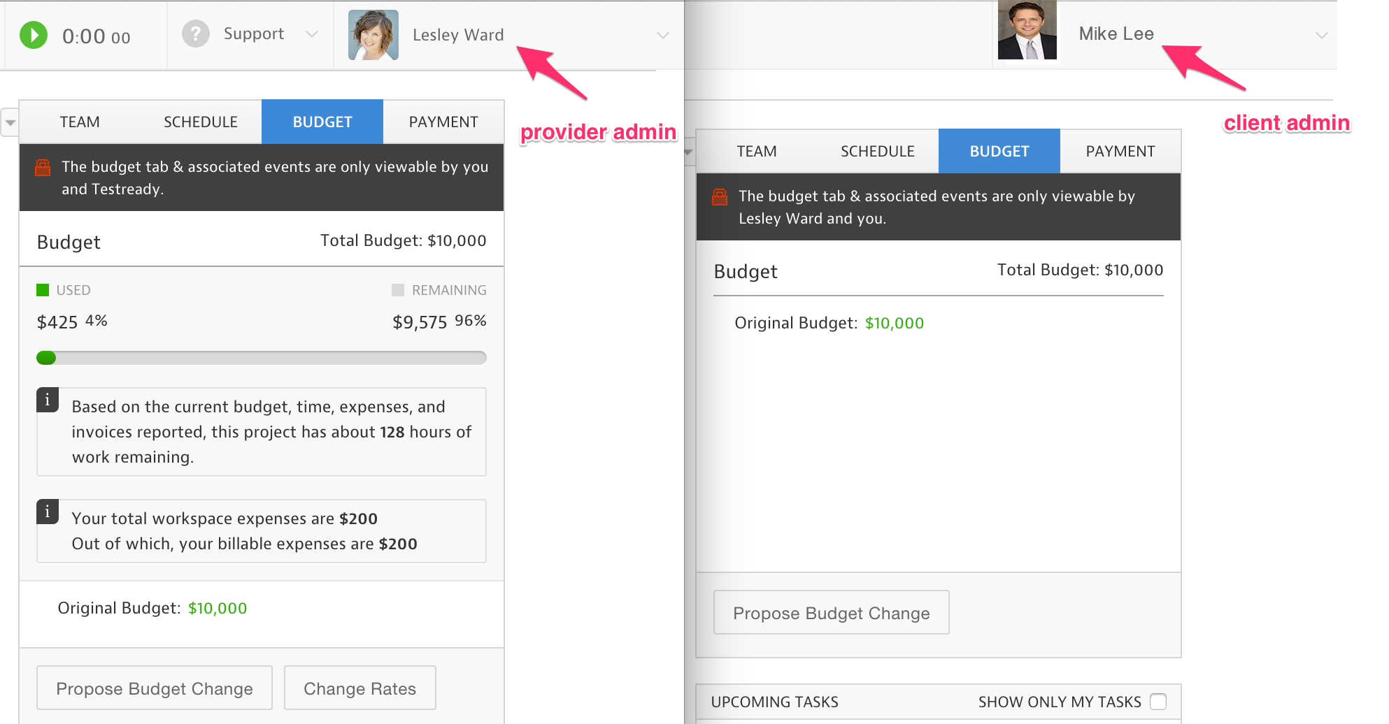Click info icon beside workspace expenses message
1389x724 pixels.
point(48,512)
